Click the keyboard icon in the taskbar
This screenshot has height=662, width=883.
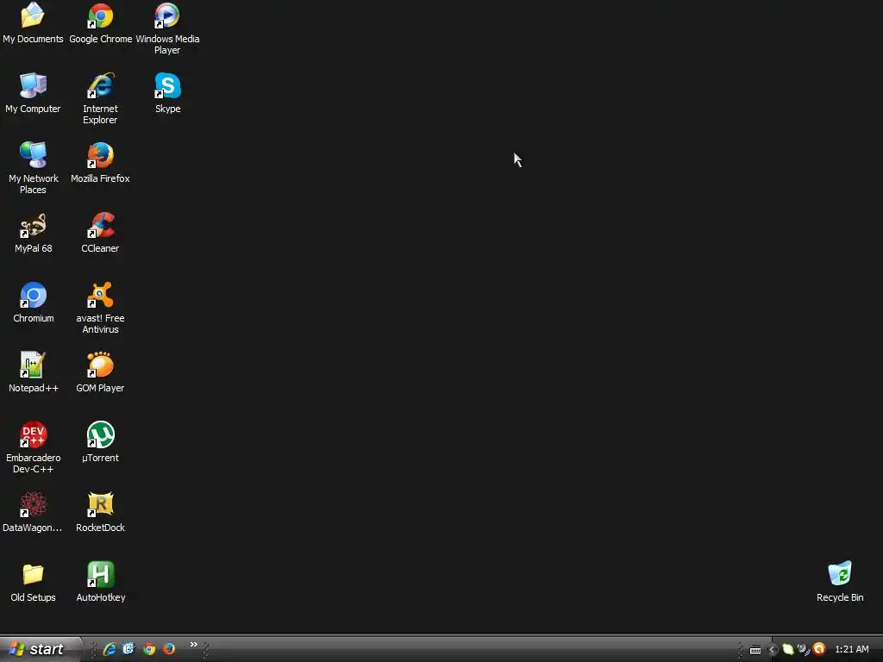[755, 650]
